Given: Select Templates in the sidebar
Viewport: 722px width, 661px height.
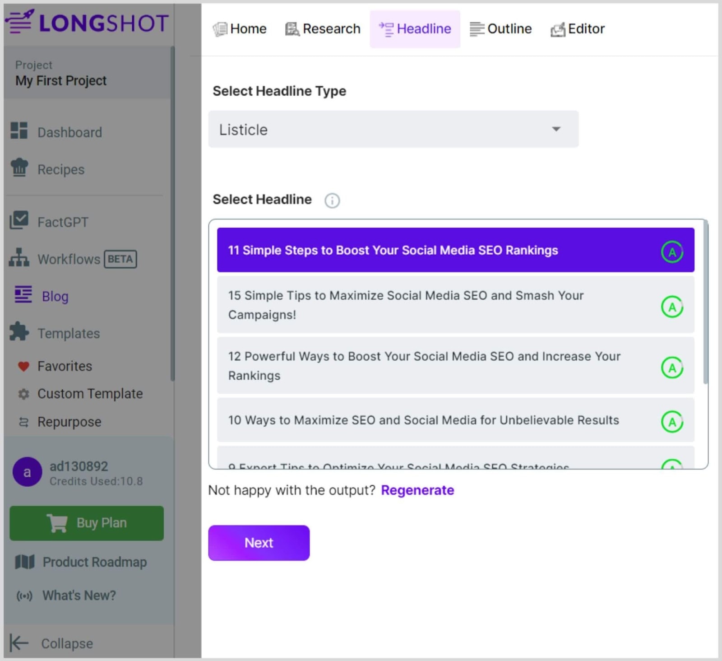Looking at the screenshot, I should pyautogui.click(x=69, y=333).
